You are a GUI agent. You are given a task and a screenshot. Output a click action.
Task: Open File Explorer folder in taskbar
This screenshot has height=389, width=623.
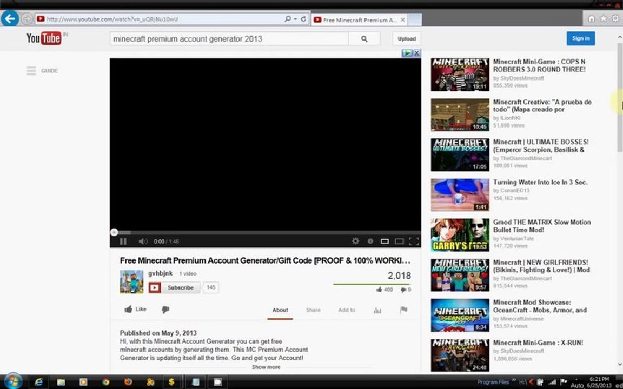coord(61,383)
